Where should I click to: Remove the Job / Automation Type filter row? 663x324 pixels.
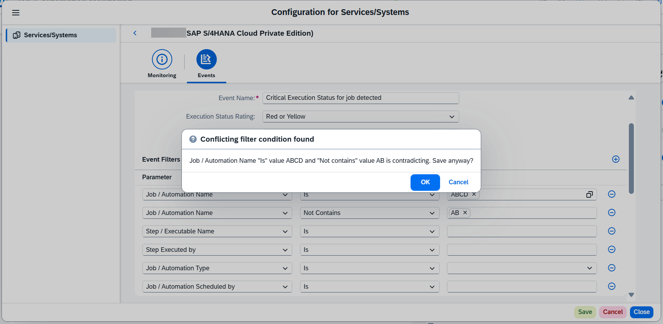tap(612, 268)
